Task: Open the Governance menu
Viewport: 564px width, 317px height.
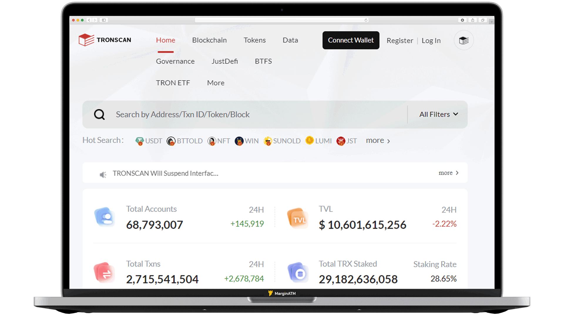Action: tap(175, 61)
